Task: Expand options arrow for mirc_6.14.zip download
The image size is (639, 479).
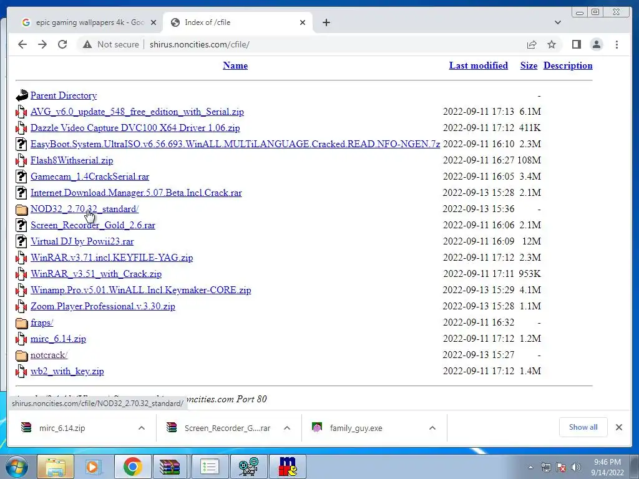Action: pos(142,428)
